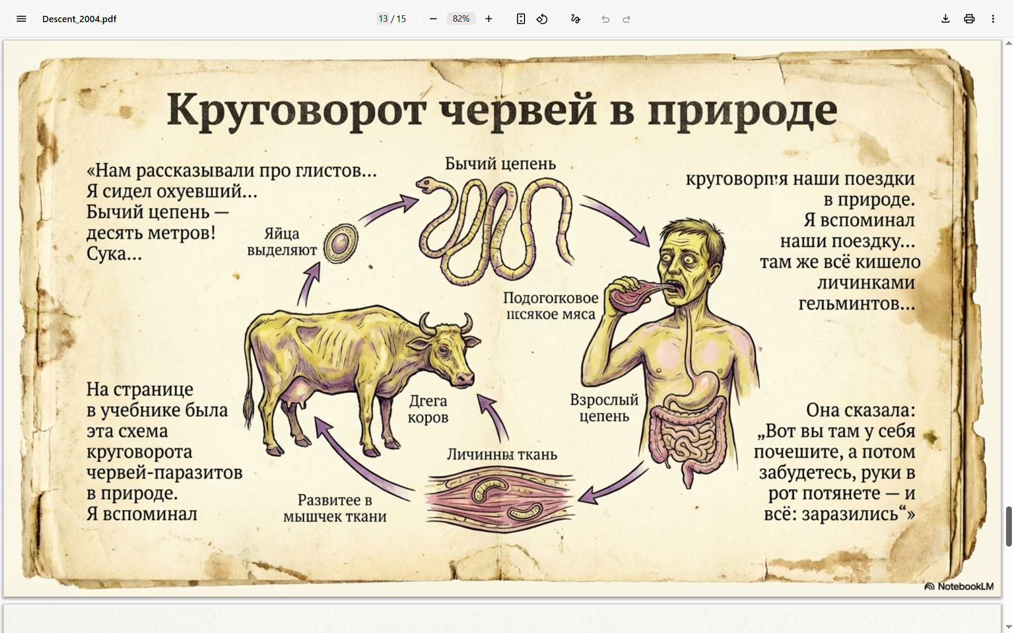Print the document

coord(969,19)
